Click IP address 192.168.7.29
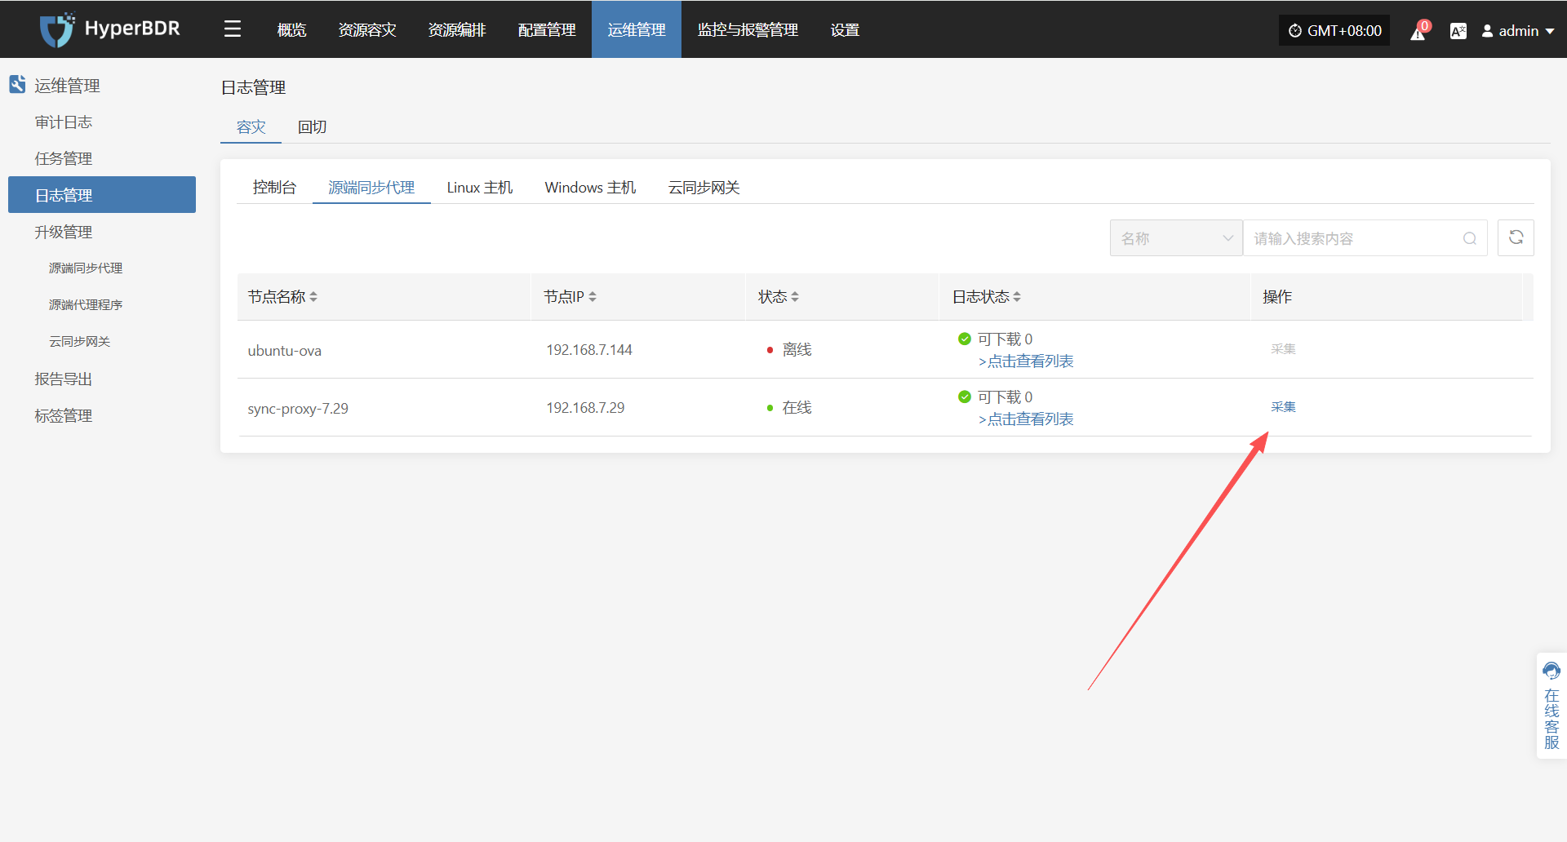 (585, 408)
